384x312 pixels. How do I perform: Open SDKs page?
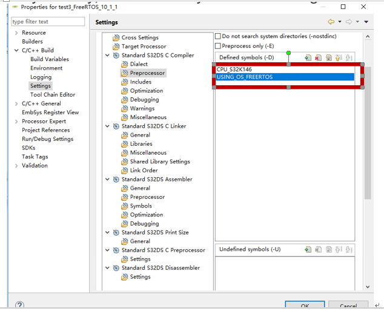point(28,148)
